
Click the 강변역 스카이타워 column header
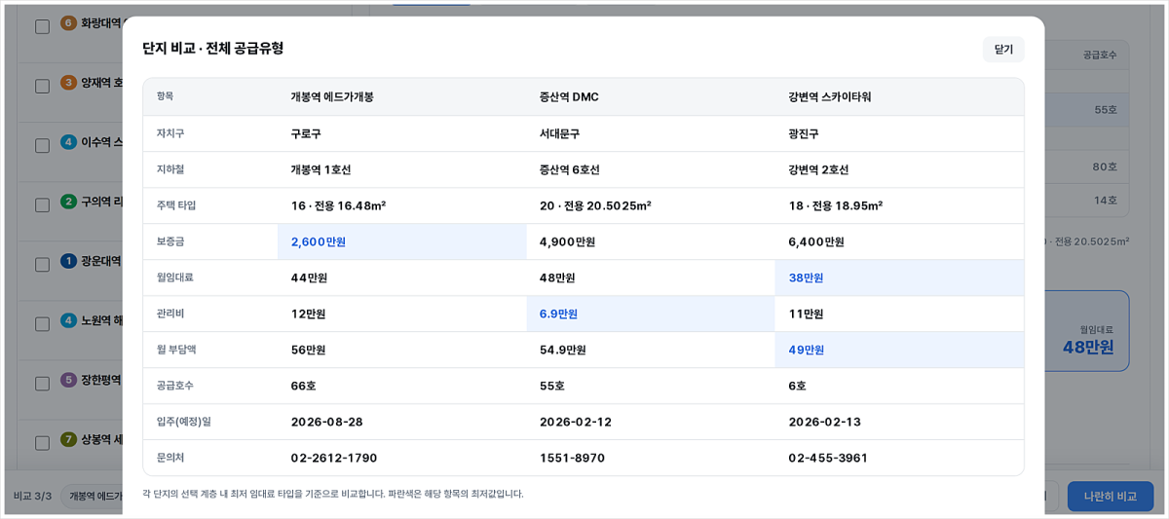[x=830, y=97]
